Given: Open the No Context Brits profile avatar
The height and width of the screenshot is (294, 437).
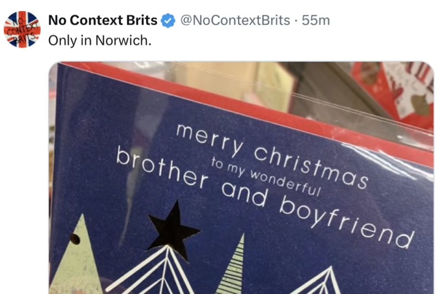Looking at the screenshot, I should (22, 29).
